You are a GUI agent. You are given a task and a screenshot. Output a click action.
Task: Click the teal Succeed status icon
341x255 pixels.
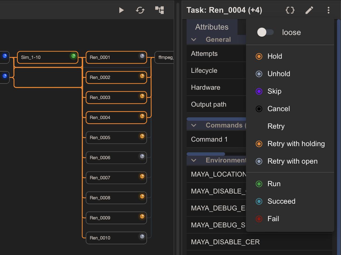click(x=259, y=201)
